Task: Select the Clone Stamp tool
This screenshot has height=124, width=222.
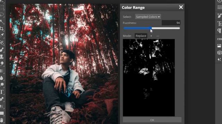Action: click(x=2, y=56)
